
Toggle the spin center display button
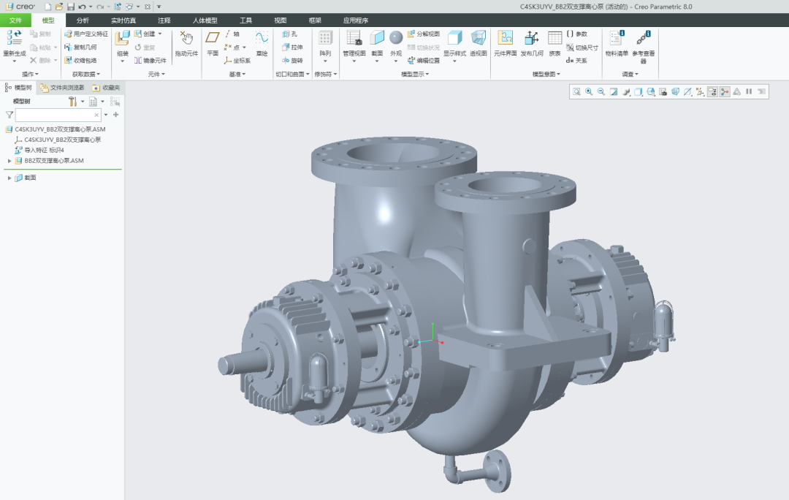tap(725, 91)
